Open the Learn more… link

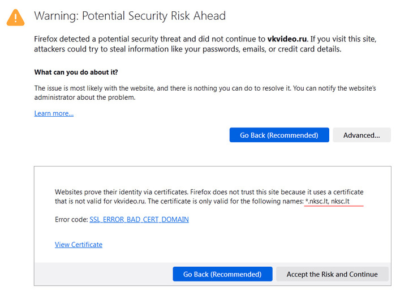pos(54,113)
